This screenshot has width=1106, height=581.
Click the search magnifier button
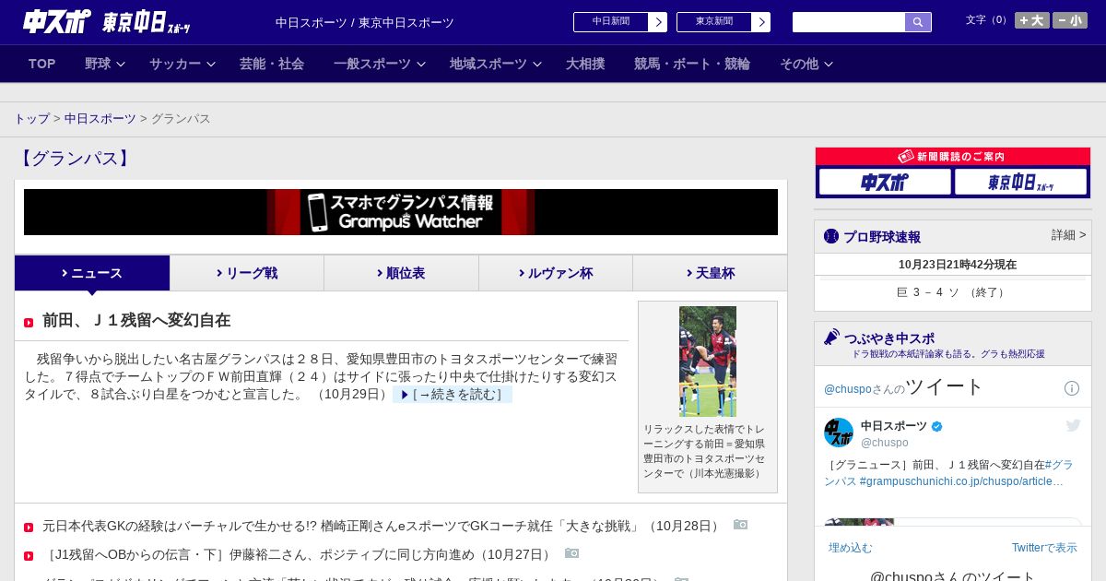[x=918, y=22]
